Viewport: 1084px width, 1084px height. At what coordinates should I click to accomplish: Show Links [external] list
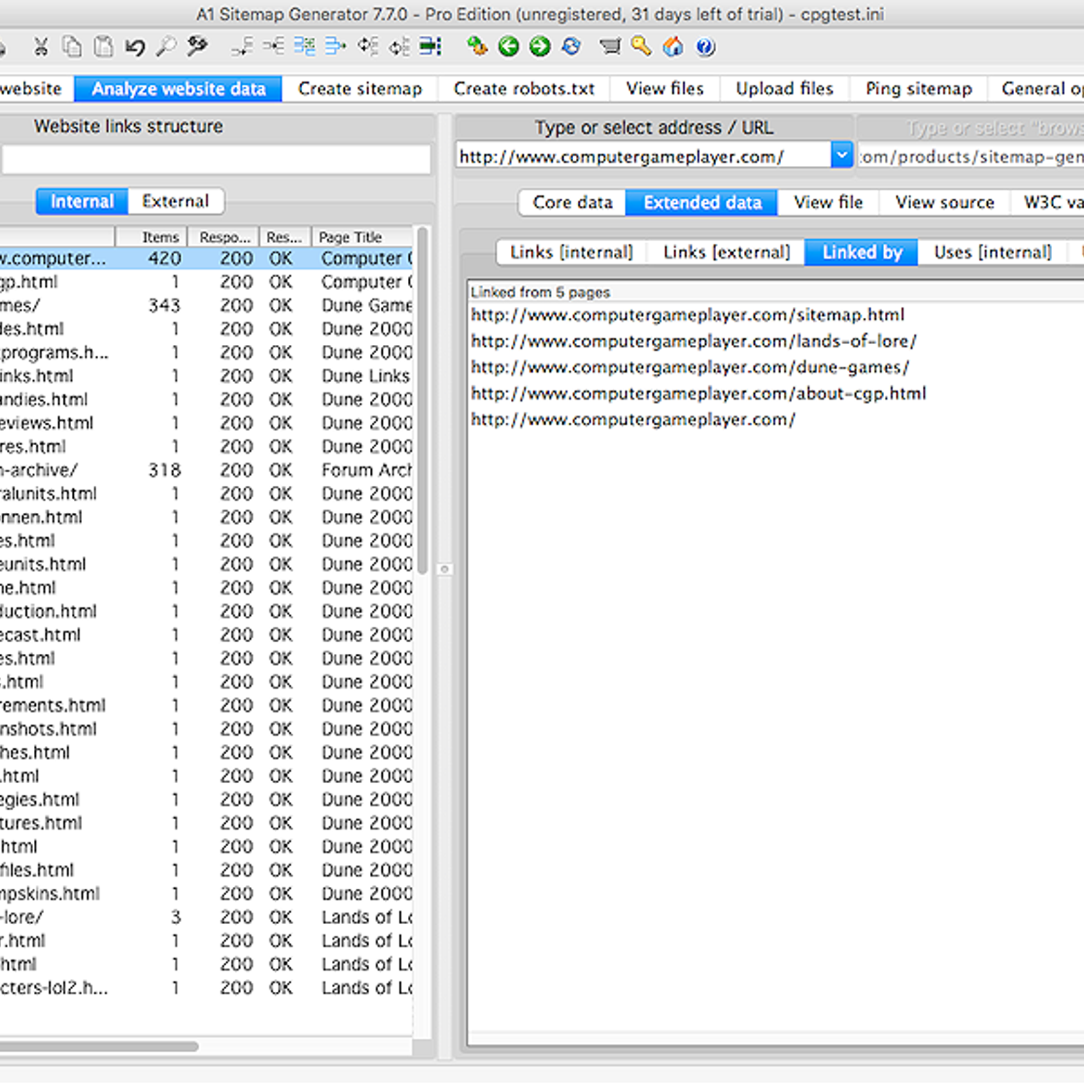(x=726, y=252)
